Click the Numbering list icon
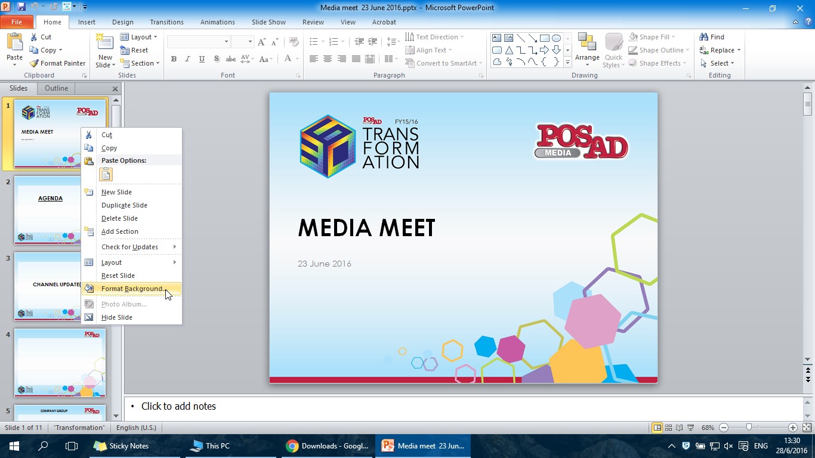Screen dimensions: 815x458 [334, 42]
